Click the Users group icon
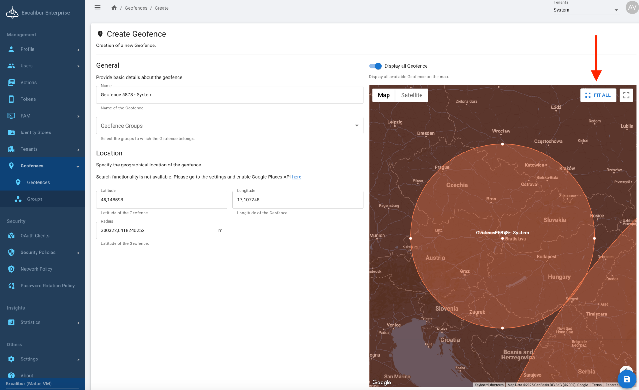The width and height of the screenshot is (639, 390). point(11,66)
